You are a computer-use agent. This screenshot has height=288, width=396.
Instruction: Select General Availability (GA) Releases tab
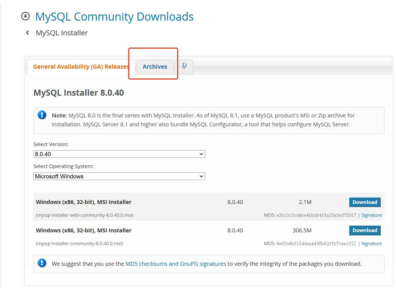click(x=81, y=67)
